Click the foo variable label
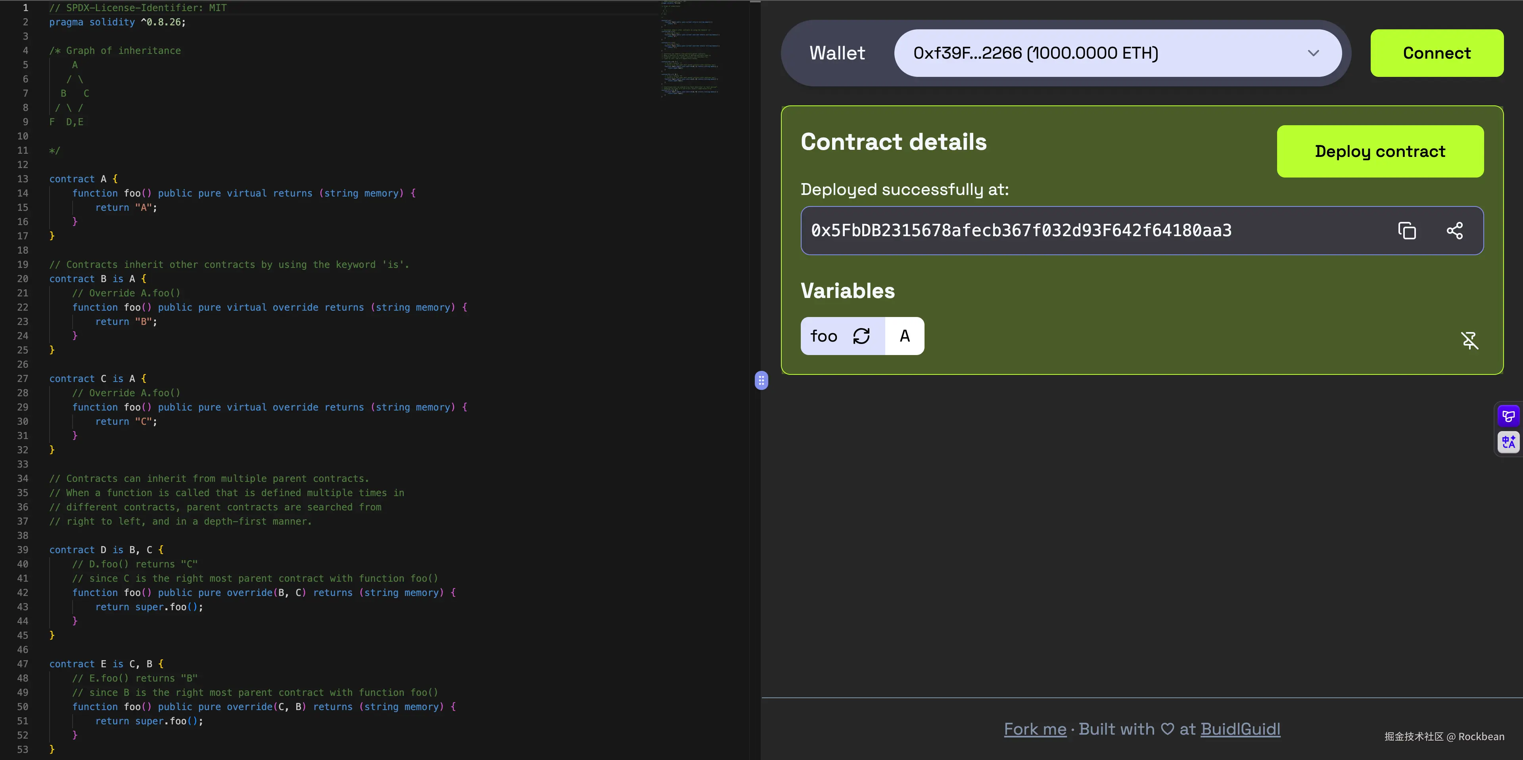Viewport: 1523px width, 760px height. [824, 336]
